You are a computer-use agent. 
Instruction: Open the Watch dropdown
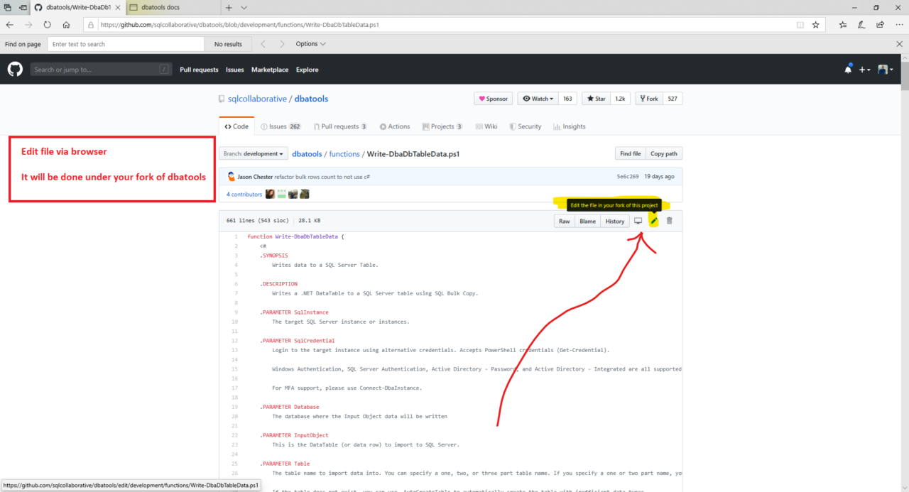click(x=538, y=99)
